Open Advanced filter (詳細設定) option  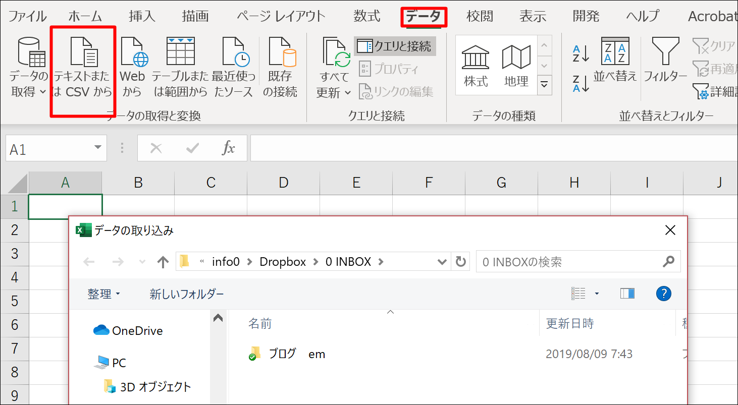(x=714, y=91)
